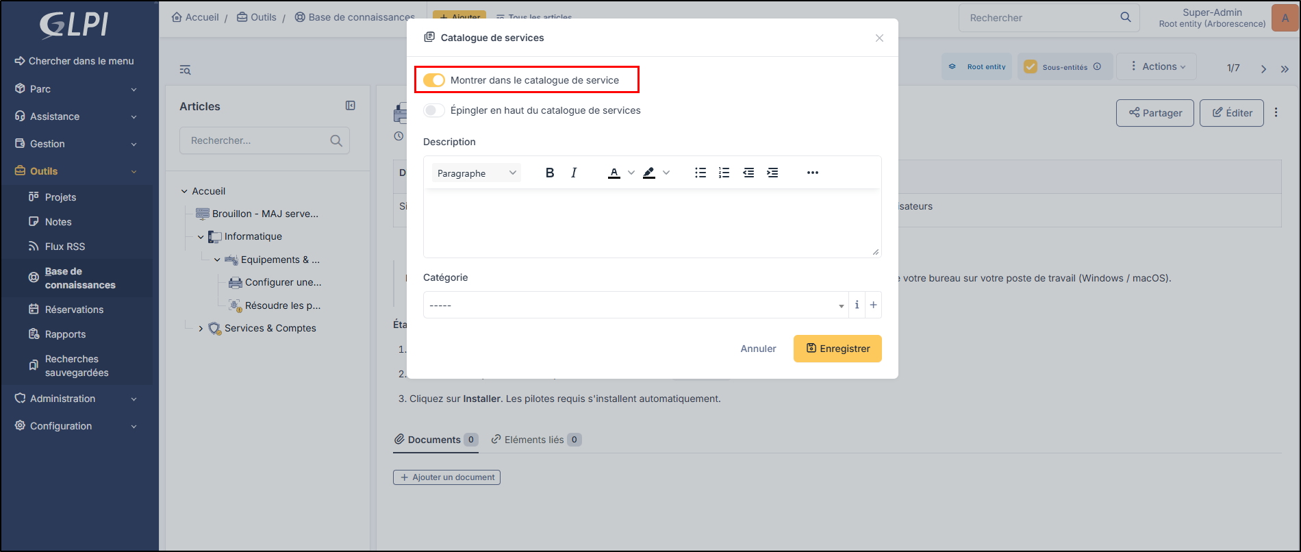
Task: Open text color picker arrow
Action: [631, 173]
